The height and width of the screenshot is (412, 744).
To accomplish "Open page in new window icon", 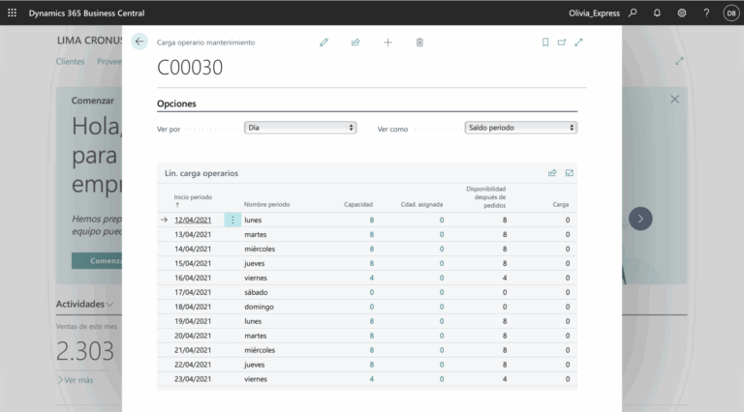I will click(x=562, y=43).
